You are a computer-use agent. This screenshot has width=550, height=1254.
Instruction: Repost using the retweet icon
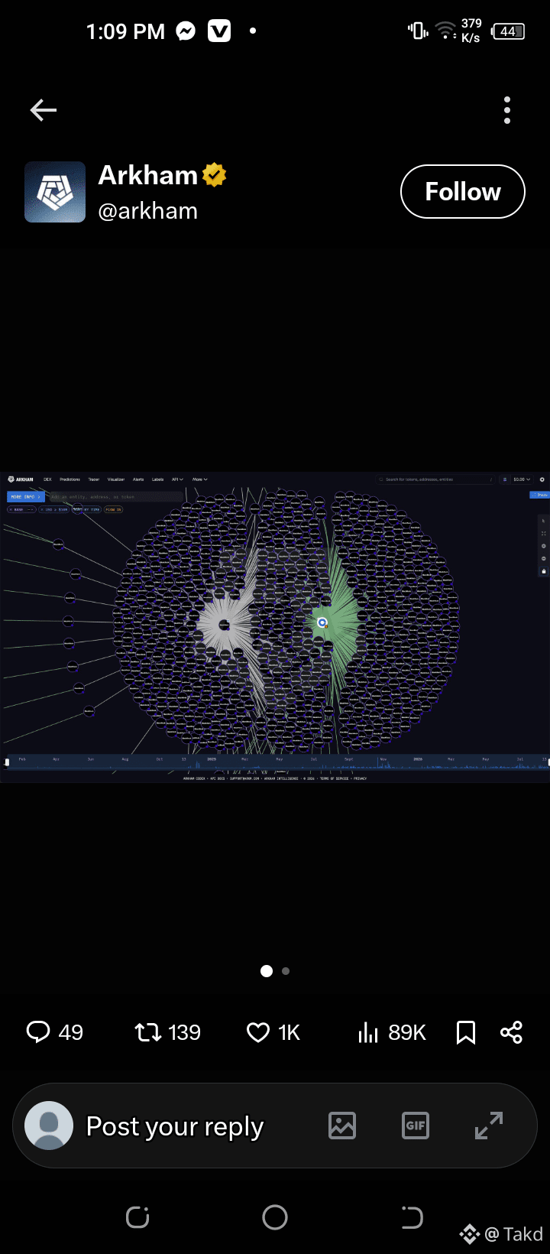(x=148, y=1033)
